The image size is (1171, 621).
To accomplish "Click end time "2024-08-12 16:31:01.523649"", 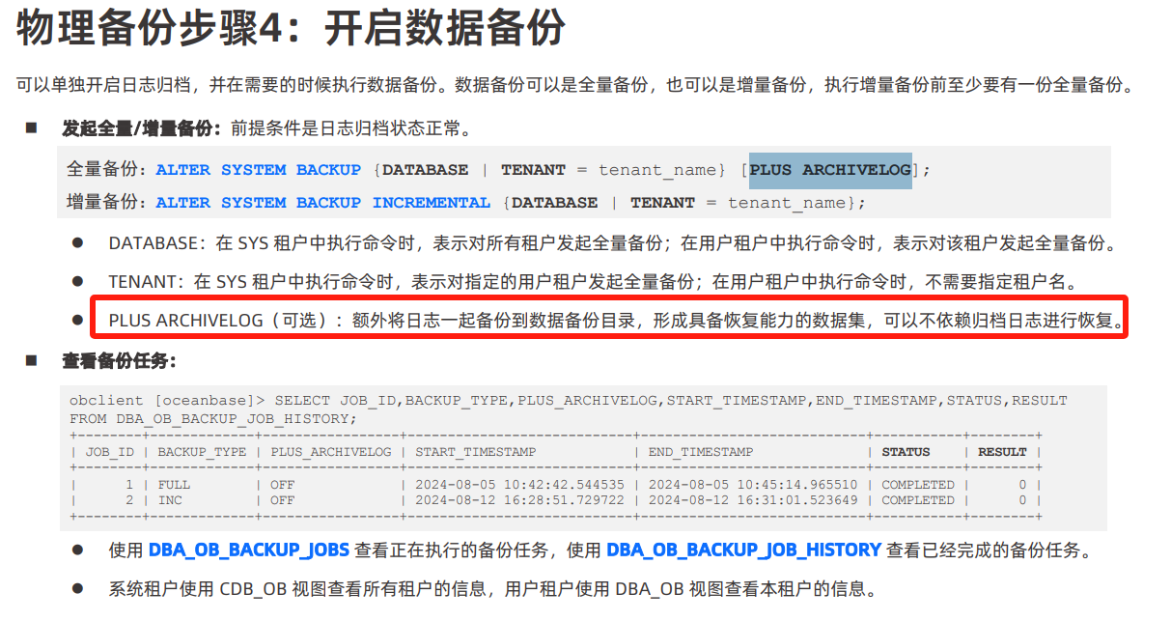I will (x=753, y=500).
